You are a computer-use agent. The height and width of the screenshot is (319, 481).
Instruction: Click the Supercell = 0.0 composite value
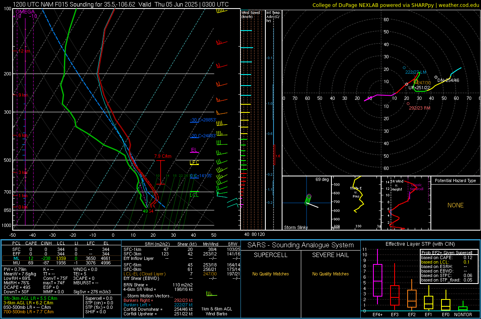99,298
